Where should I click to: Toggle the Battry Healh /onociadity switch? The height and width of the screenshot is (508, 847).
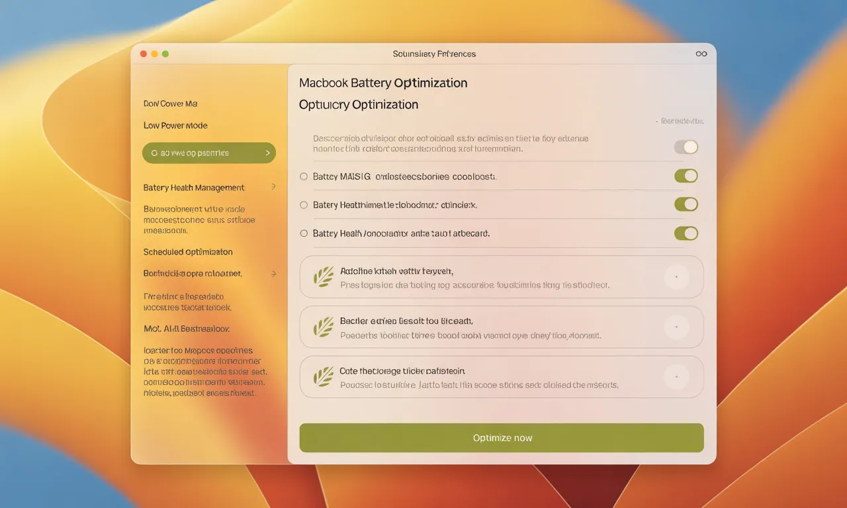(x=686, y=233)
